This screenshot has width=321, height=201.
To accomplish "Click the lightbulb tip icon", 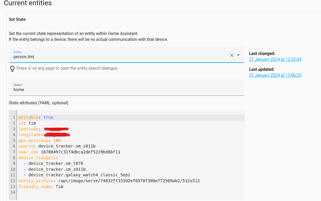I will [x=12, y=68].
